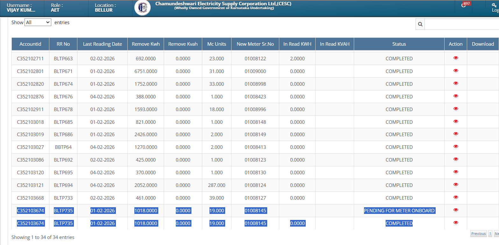Sort table by Accountid column header
Screen dimensions: 499x245
[30, 44]
